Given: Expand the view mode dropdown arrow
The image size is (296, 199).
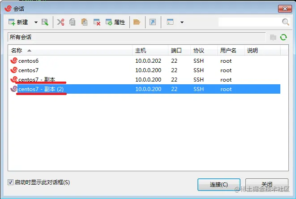Looking at the screenshot, I should click(x=182, y=22).
